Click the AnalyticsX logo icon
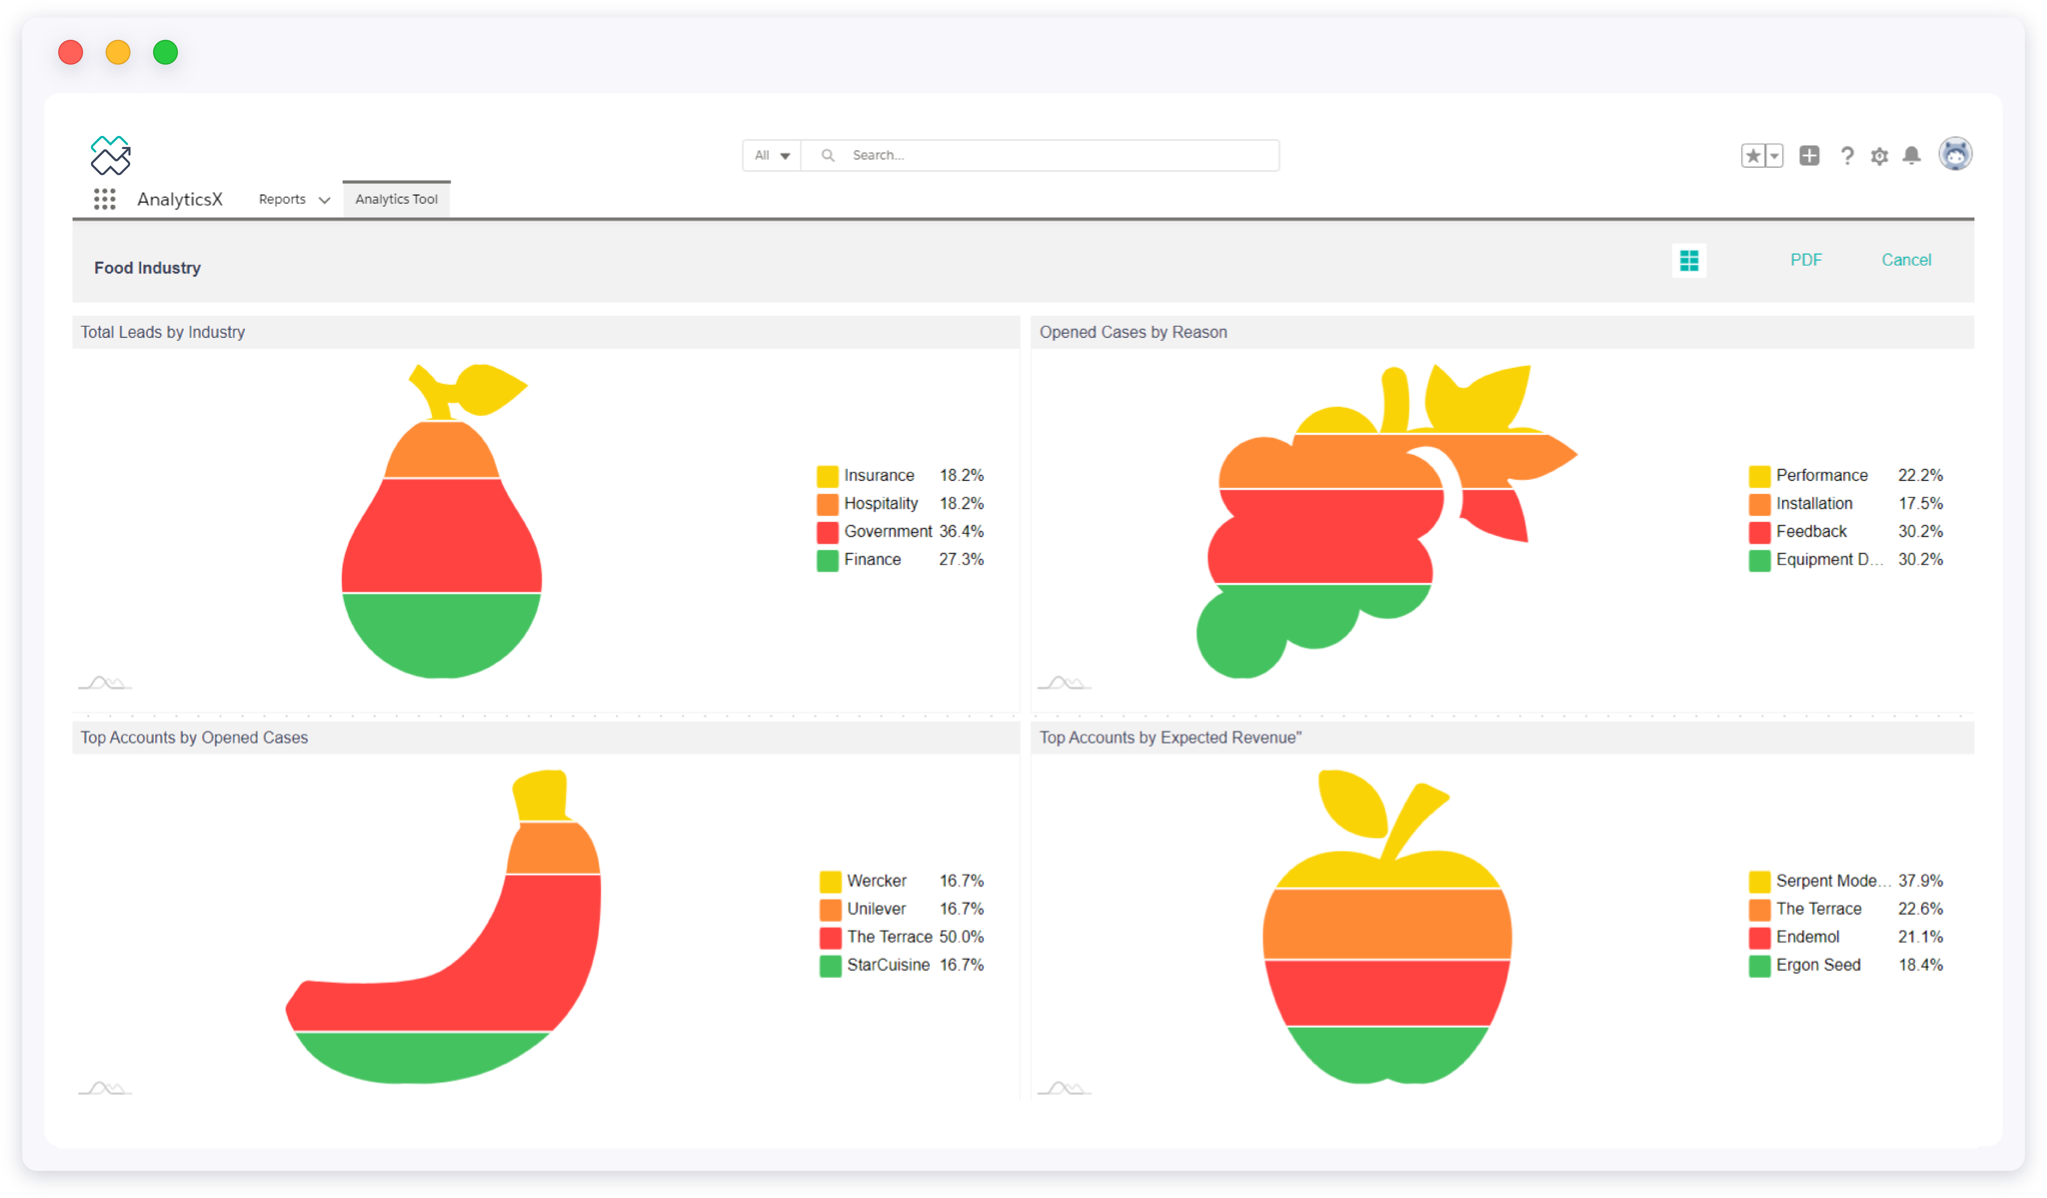Image resolution: width=2047 pixels, height=1198 pixels. coord(110,155)
